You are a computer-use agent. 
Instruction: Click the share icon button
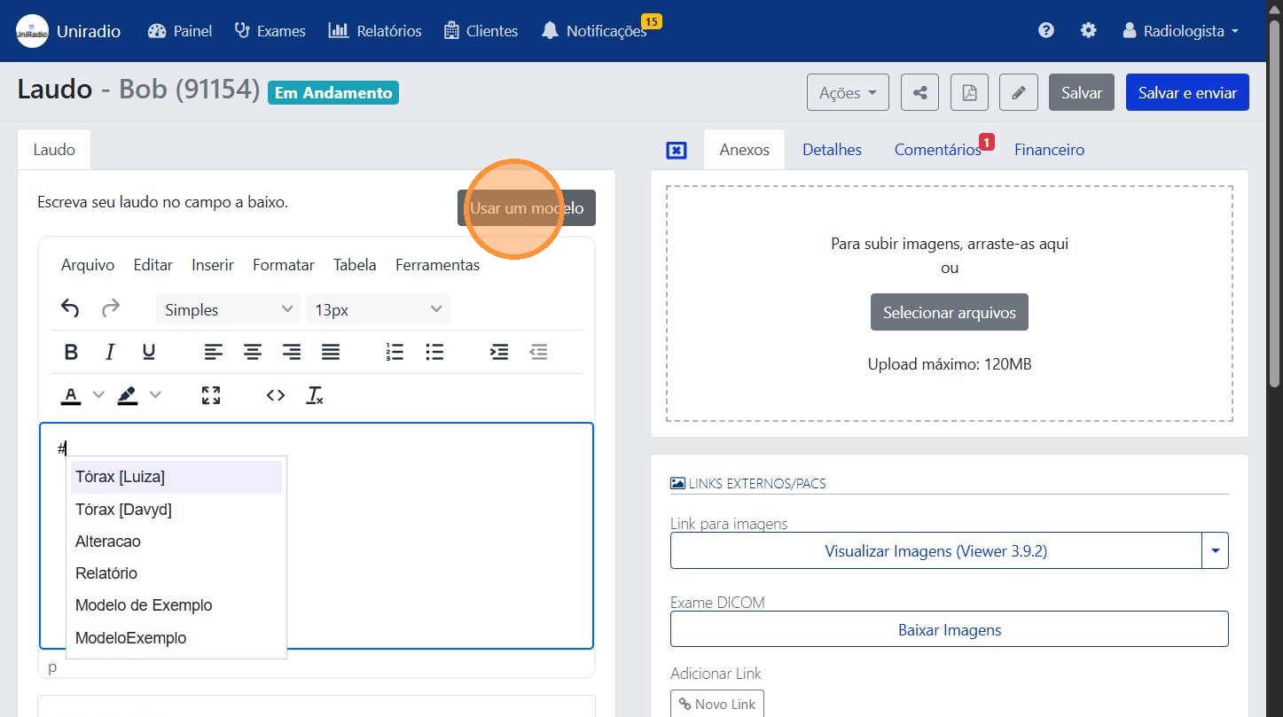coord(919,92)
